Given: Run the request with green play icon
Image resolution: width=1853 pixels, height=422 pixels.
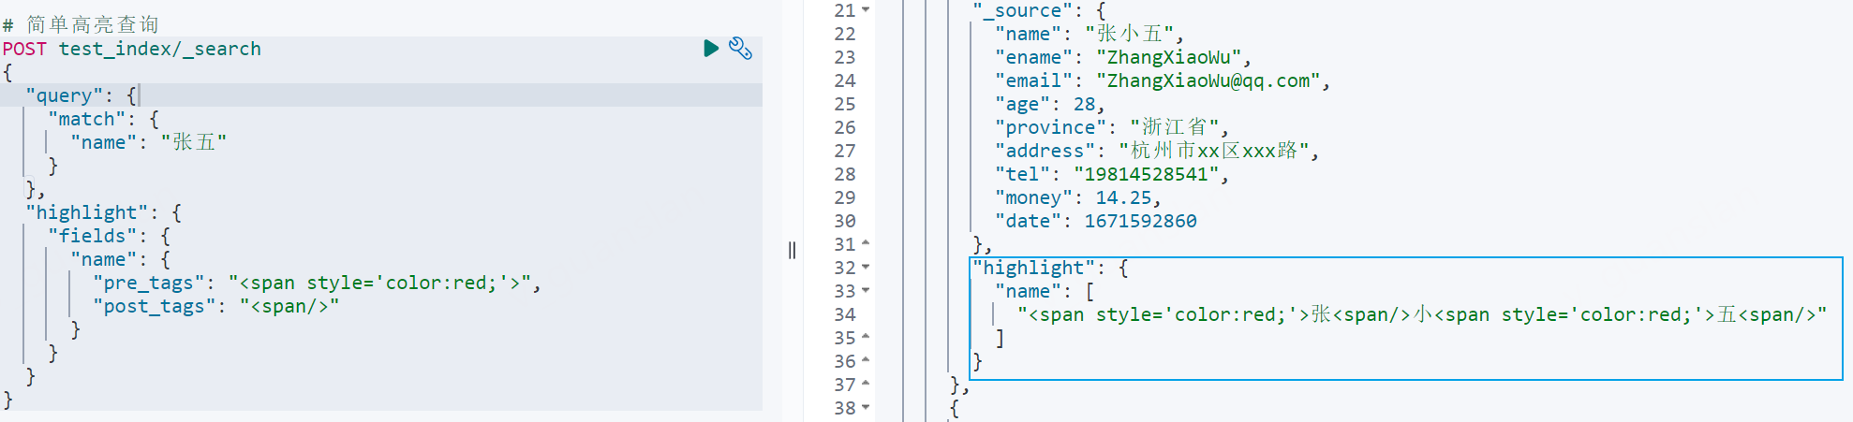Looking at the screenshot, I should (x=711, y=48).
